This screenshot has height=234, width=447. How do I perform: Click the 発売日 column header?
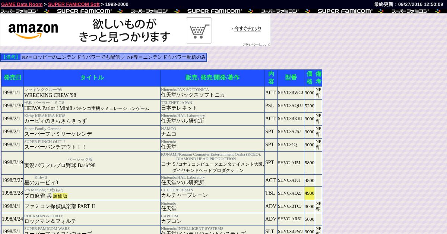coord(13,78)
